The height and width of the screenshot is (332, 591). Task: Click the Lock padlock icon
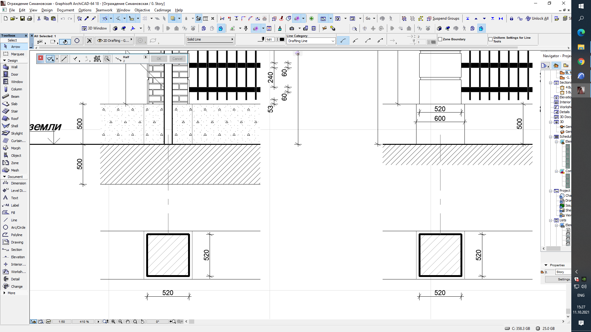(512, 18)
